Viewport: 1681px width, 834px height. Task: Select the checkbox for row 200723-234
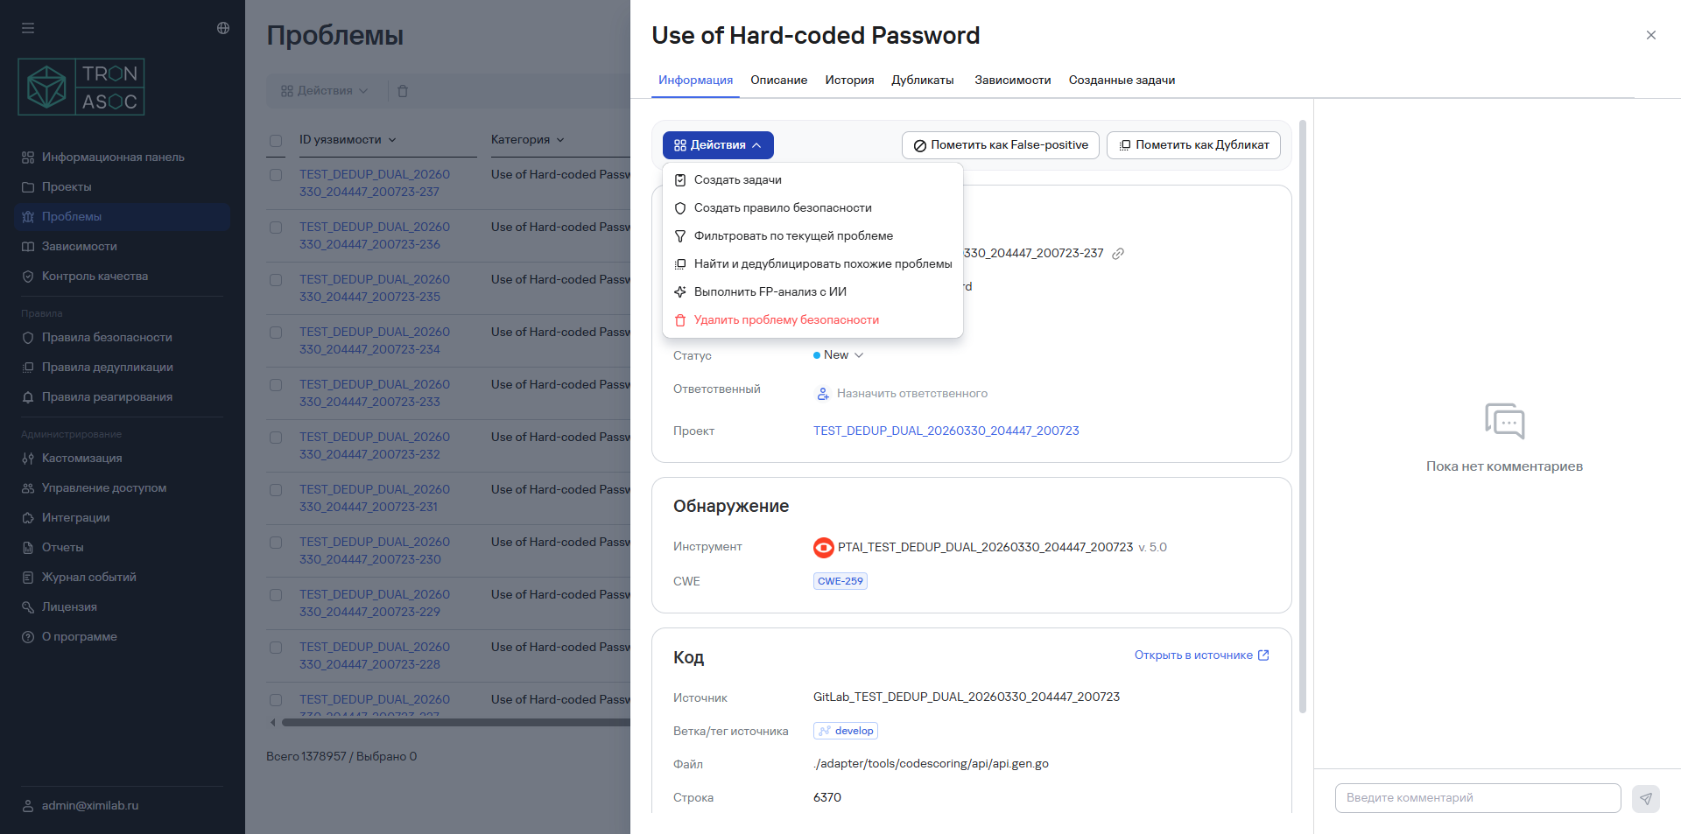pos(276,333)
